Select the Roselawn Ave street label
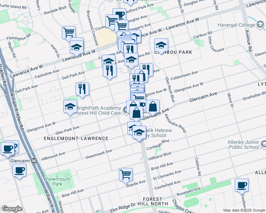 [x=188, y=191]
